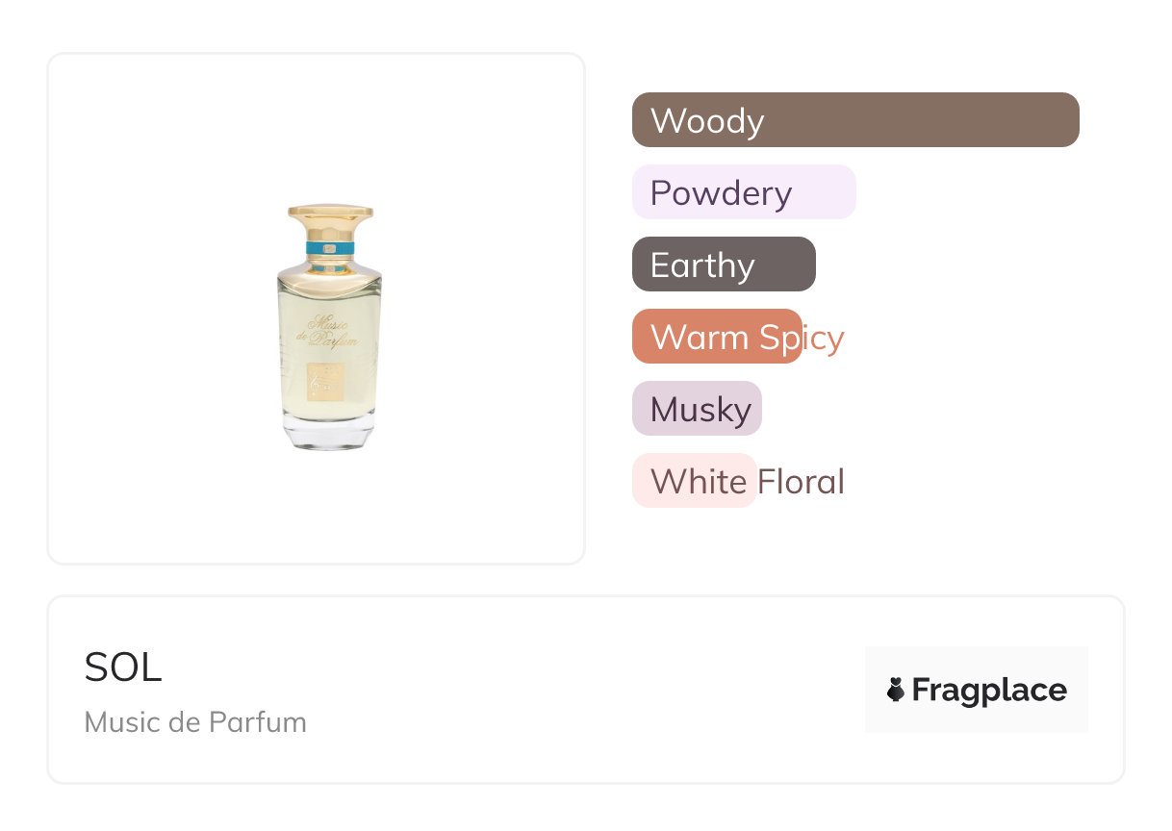Click the Fragplace wordmark text
The width and height of the screenshot is (1172, 831).
coord(989,690)
